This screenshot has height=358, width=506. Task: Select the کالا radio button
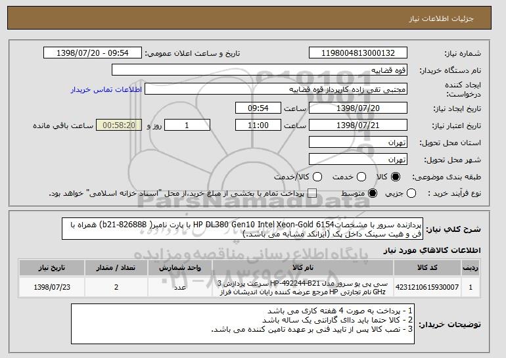point(396,177)
